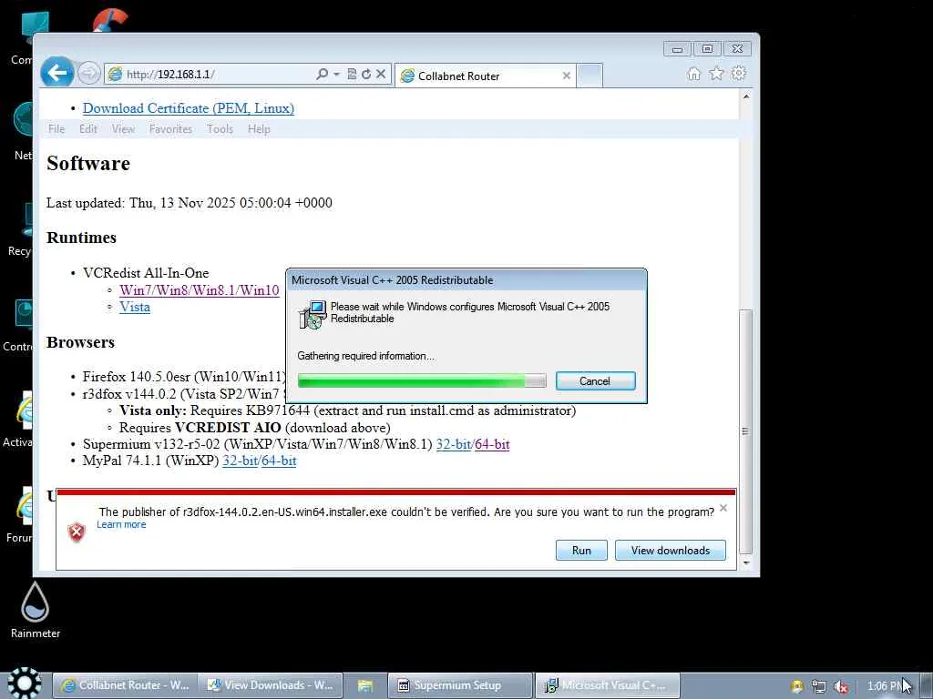Open address bar autocomplete dropdown arrow
The width and height of the screenshot is (933, 699).
pos(337,75)
